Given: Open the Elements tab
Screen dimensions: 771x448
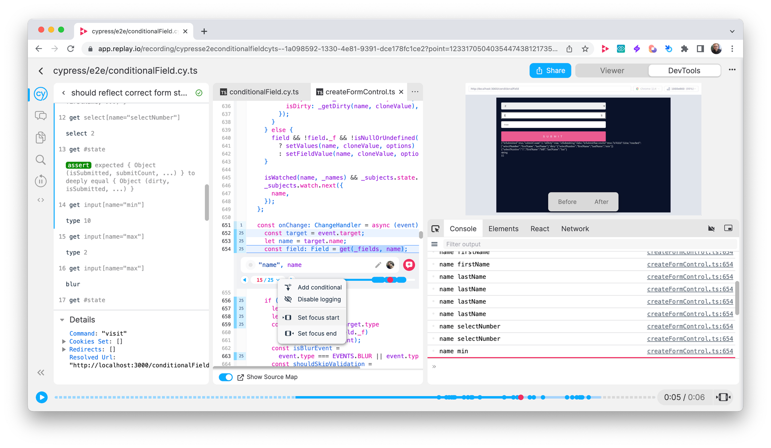Looking at the screenshot, I should [x=503, y=229].
